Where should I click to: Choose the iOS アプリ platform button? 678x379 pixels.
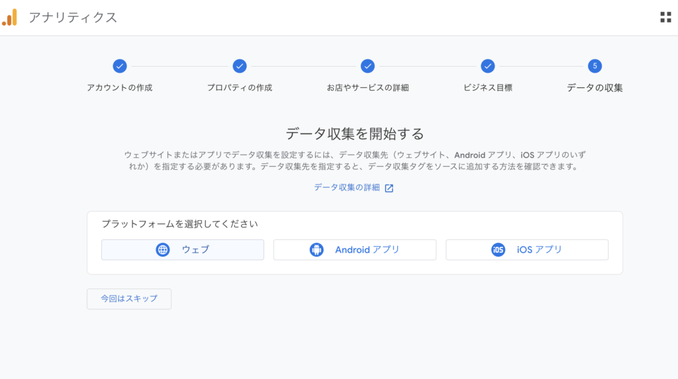pyautogui.click(x=526, y=250)
